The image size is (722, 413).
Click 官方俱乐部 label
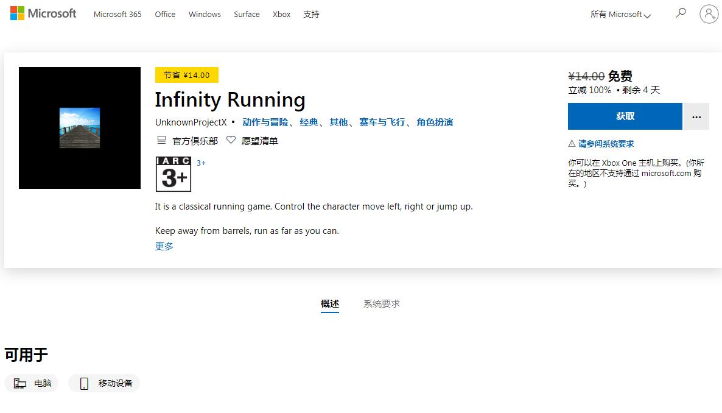click(195, 141)
